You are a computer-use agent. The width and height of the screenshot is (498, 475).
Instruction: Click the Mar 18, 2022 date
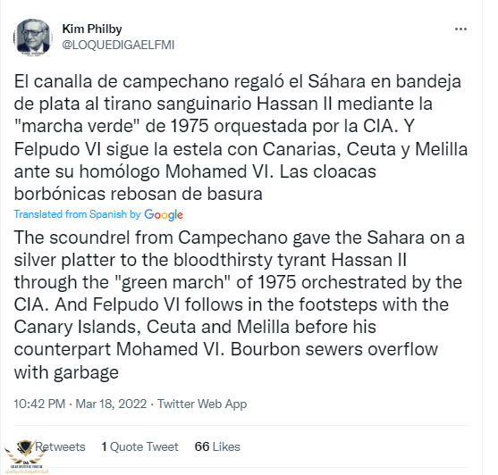pyautogui.click(x=111, y=404)
